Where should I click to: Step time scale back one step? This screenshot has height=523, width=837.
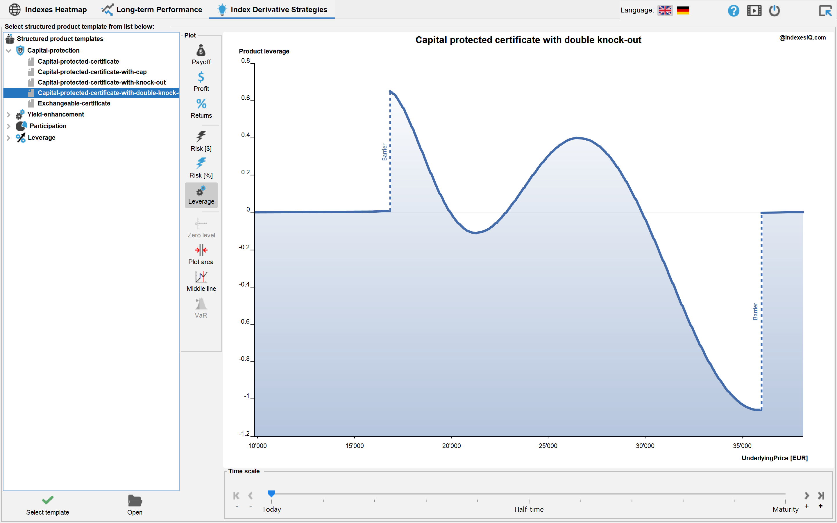click(x=251, y=496)
